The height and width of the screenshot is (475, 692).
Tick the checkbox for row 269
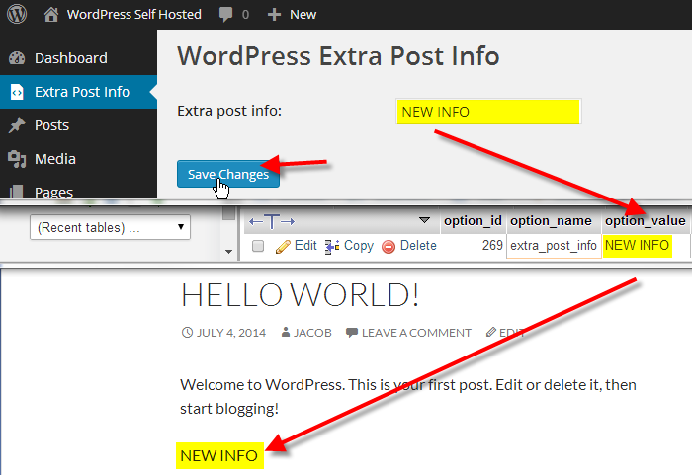[x=258, y=246]
